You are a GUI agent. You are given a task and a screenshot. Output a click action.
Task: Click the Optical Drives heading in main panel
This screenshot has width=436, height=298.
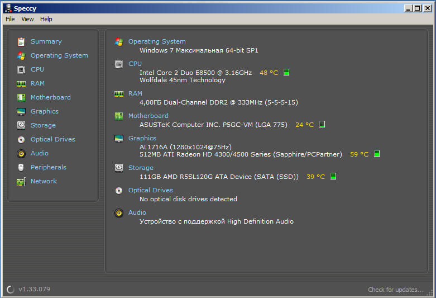pos(150,190)
